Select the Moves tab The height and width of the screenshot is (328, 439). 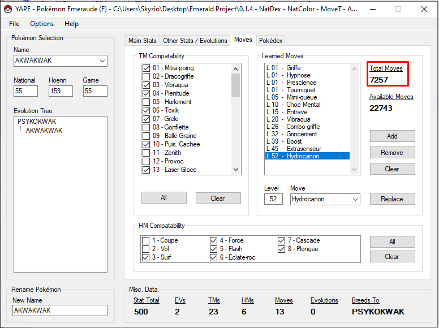[x=243, y=40]
